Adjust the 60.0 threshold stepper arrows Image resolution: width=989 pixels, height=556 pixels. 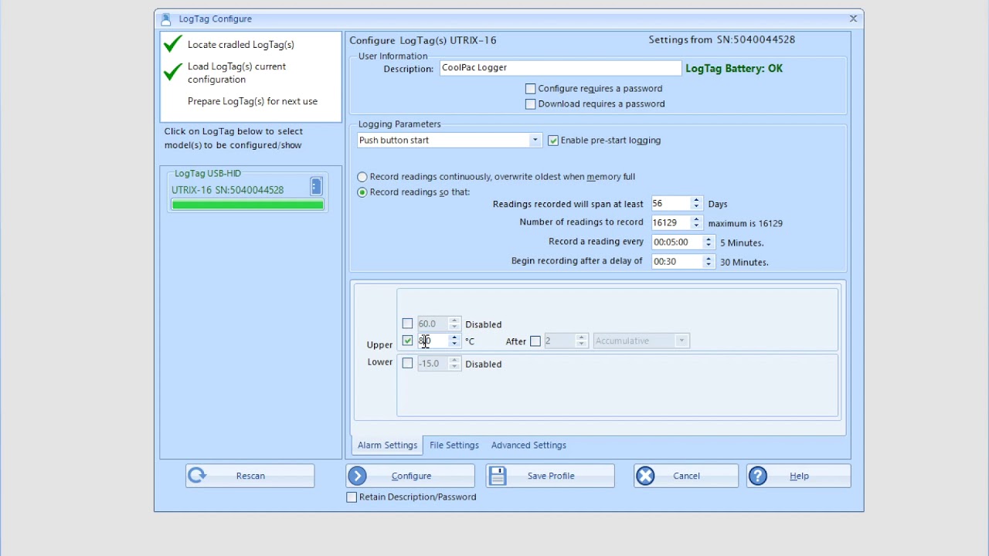[x=454, y=324]
